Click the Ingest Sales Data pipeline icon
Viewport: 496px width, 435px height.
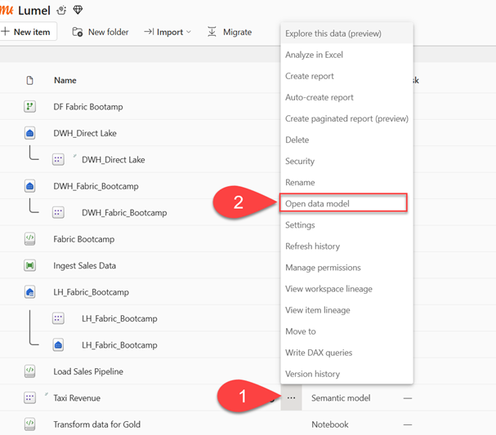(29, 265)
